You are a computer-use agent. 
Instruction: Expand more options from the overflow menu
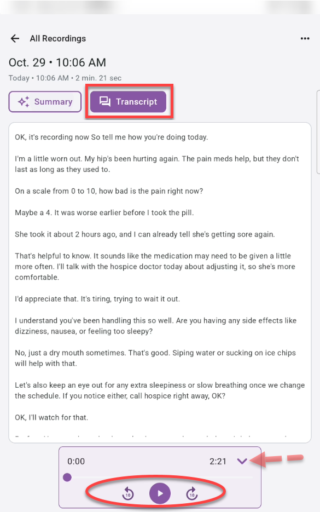click(x=305, y=38)
